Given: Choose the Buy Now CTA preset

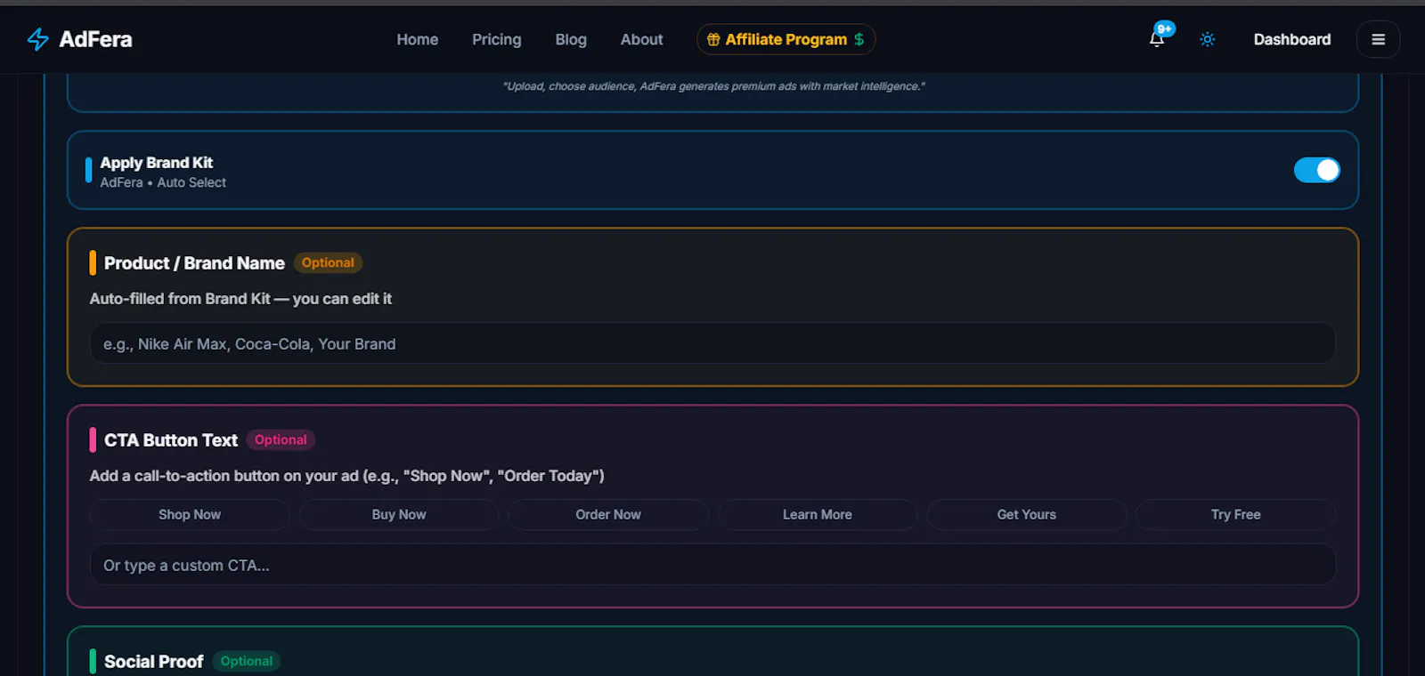Looking at the screenshot, I should (x=399, y=515).
